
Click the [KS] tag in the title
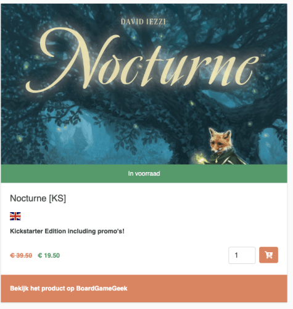coord(57,199)
